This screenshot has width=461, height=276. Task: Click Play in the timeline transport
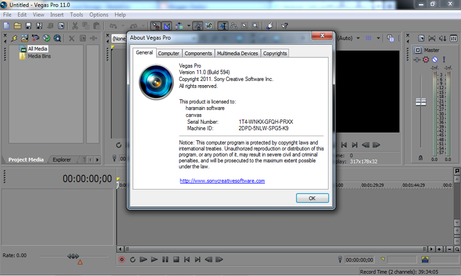coord(154,259)
